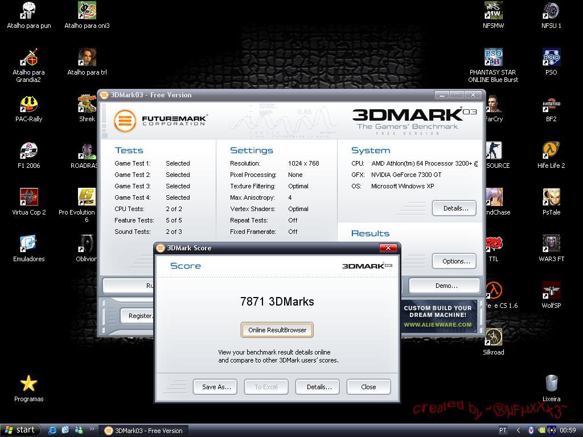Open system Details in 3DMark03 main window
The width and height of the screenshot is (583, 437).
click(454, 208)
